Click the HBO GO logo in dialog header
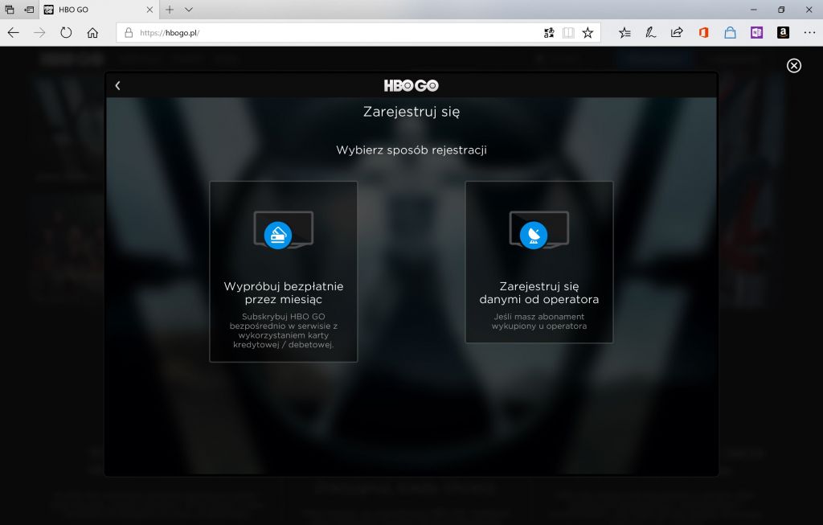This screenshot has height=525, width=823. pyautogui.click(x=411, y=85)
